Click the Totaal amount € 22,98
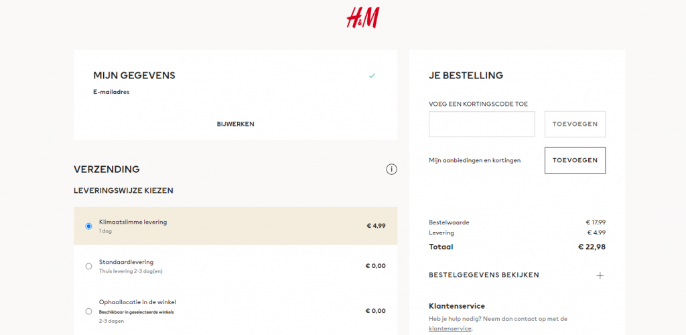The width and height of the screenshot is (686, 335). (592, 247)
